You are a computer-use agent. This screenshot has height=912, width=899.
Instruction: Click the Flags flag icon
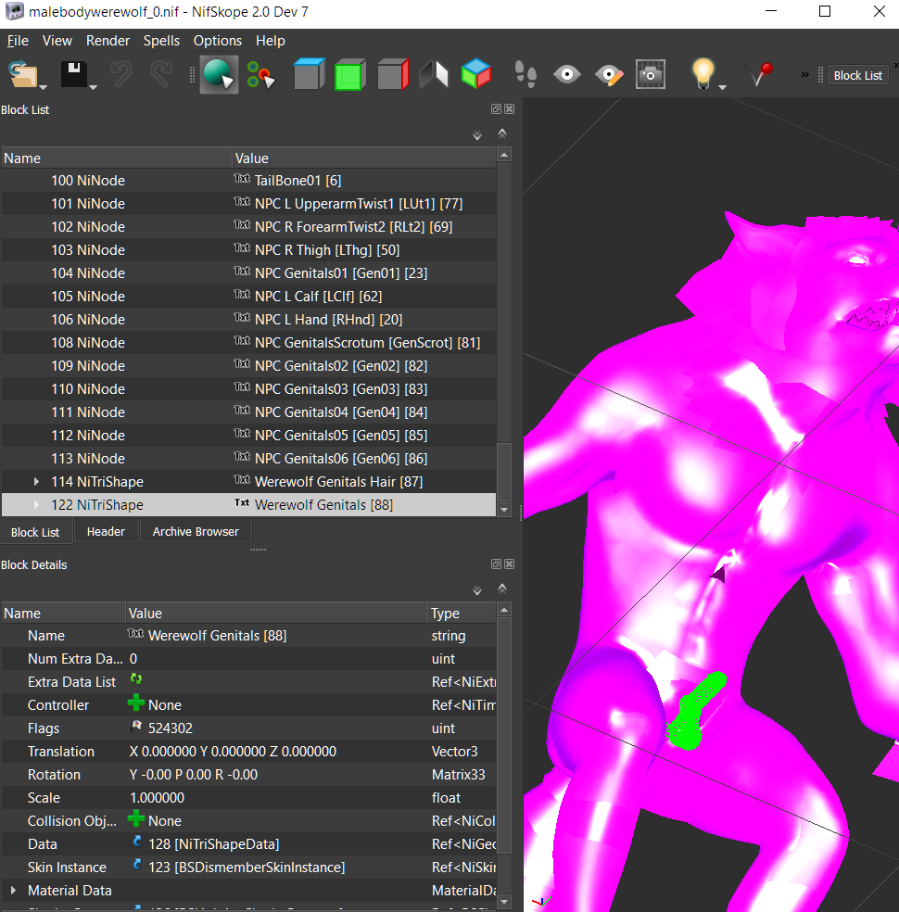(136, 726)
